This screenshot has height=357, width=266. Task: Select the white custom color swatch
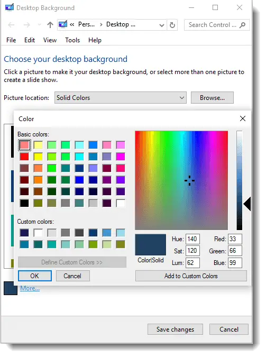click(38, 233)
